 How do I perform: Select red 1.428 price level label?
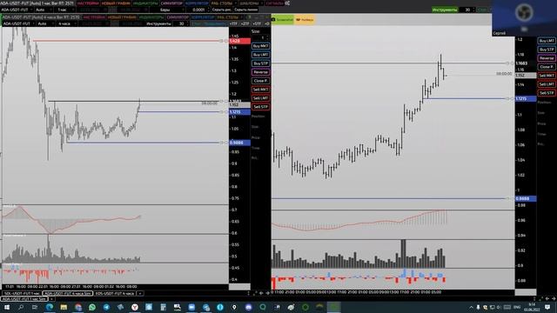pos(240,41)
